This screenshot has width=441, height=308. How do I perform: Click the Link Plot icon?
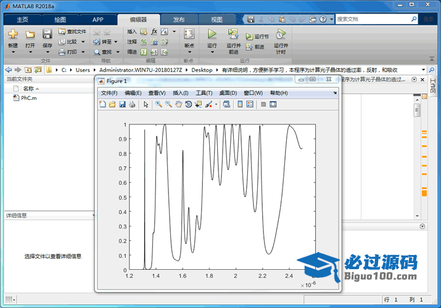click(226, 105)
